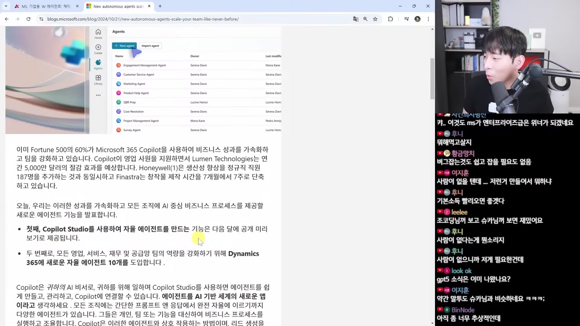Click the New agent button
The image size is (580, 326).
click(x=124, y=46)
